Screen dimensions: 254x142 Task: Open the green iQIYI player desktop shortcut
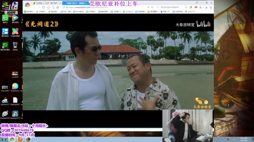(x=5, y=46)
